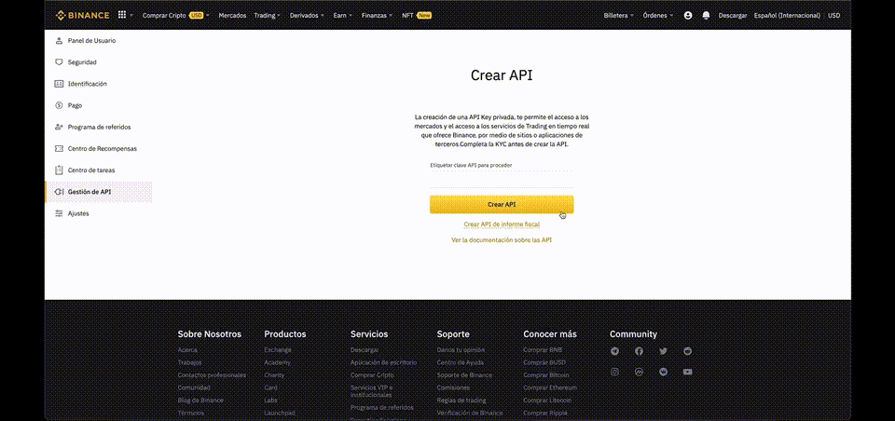This screenshot has height=421, width=895.
Task: Open the Instagram community icon
Action: tap(614, 372)
